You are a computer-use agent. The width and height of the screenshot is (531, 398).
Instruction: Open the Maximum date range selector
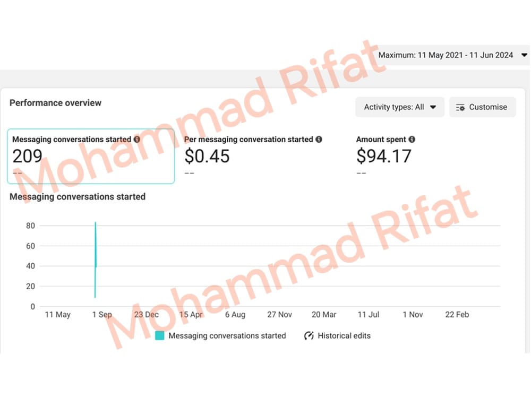pos(451,55)
